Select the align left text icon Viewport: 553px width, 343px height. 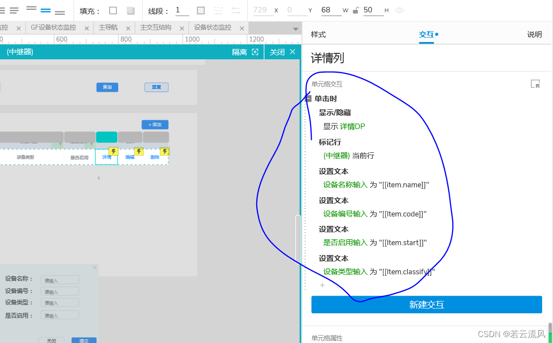14,10
